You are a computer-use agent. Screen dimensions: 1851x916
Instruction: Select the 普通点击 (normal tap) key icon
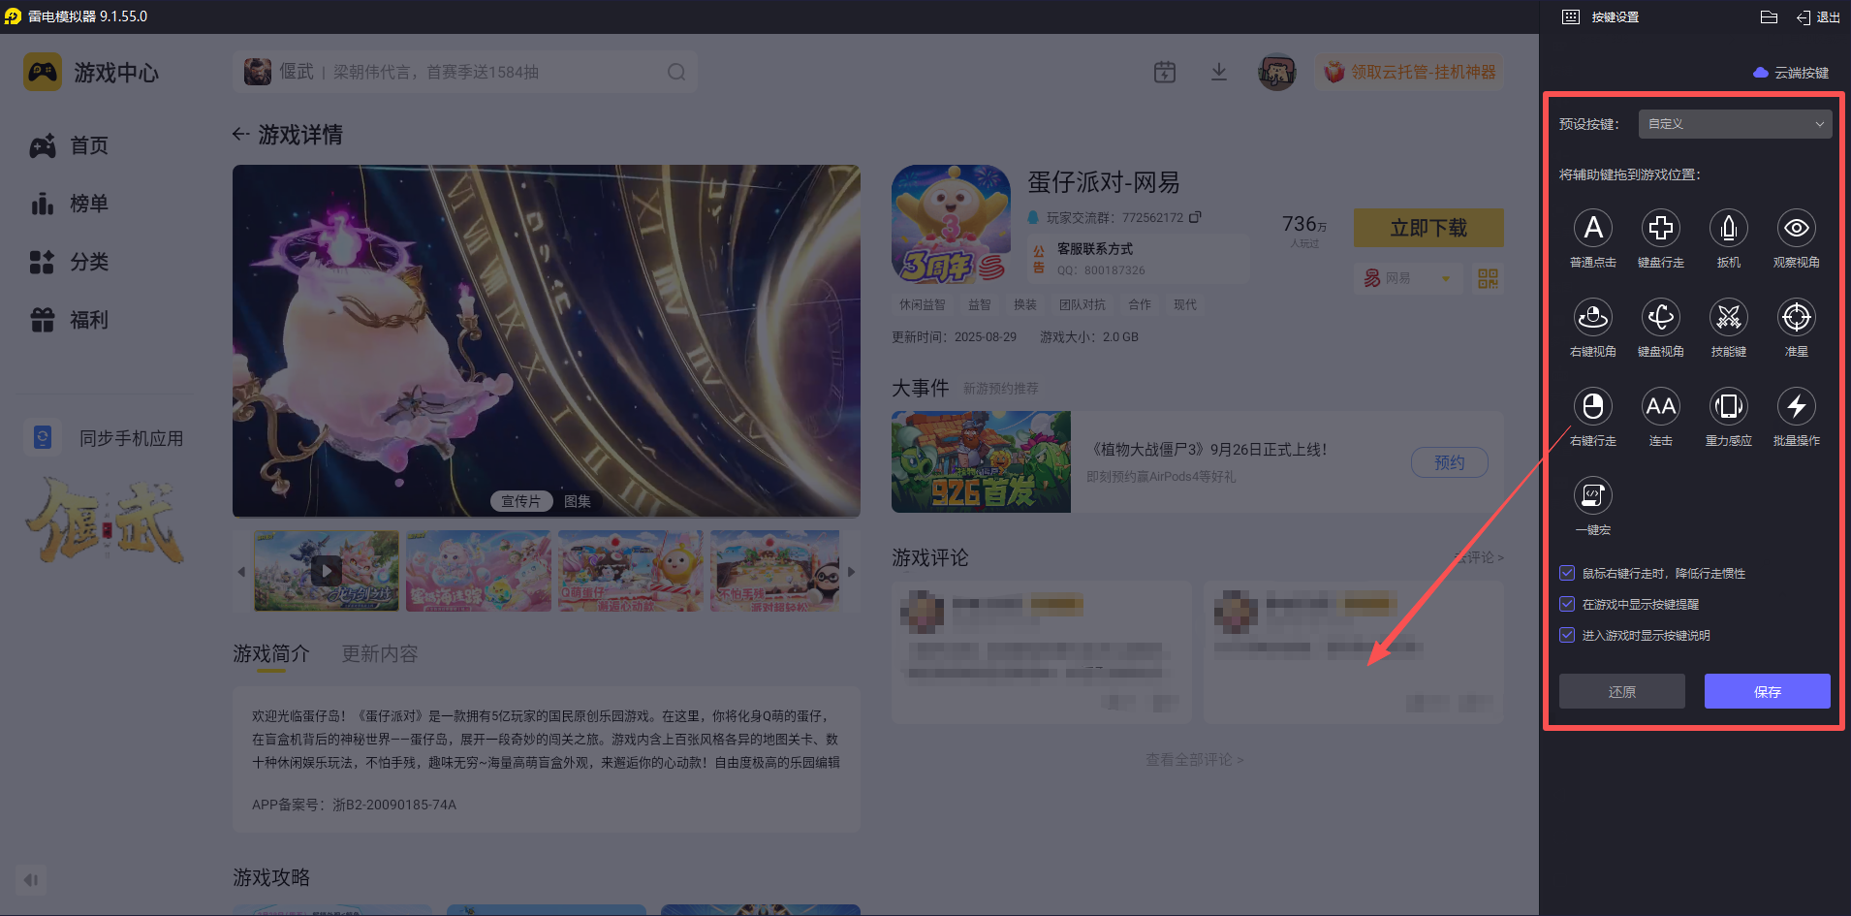[1592, 228]
